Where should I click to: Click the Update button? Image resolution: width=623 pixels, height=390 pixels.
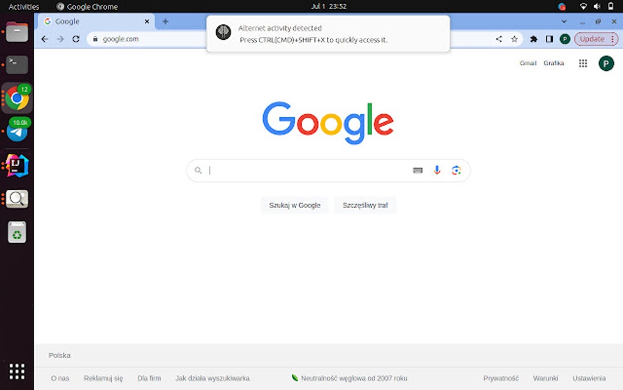(x=592, y=39)
